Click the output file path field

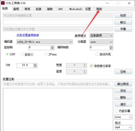click(x=58, y=22)
